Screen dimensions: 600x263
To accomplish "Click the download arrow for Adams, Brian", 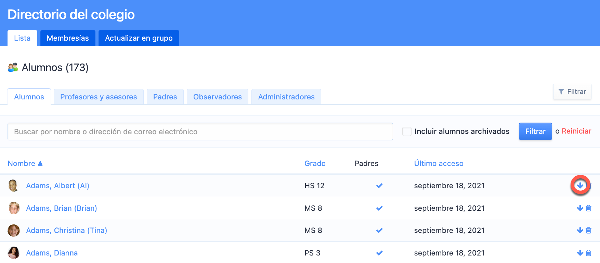I will pos(580,208).
